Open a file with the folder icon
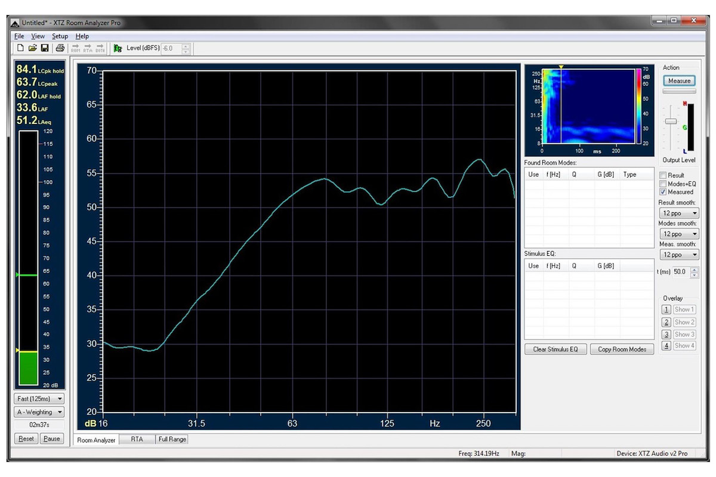Viewport: 716px width, 477px height. (32, 48)
